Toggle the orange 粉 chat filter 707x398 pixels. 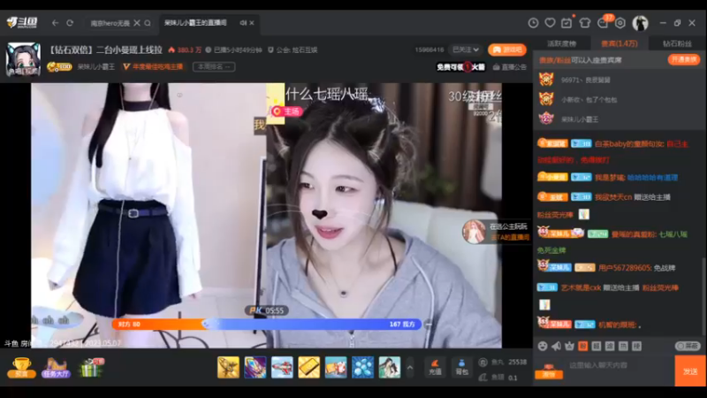583,346
